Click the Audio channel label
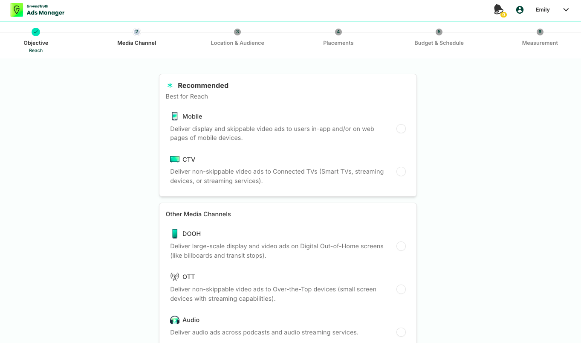Viewport: 581px width, 343px height. pyautogui.click(x=191, y=320)
